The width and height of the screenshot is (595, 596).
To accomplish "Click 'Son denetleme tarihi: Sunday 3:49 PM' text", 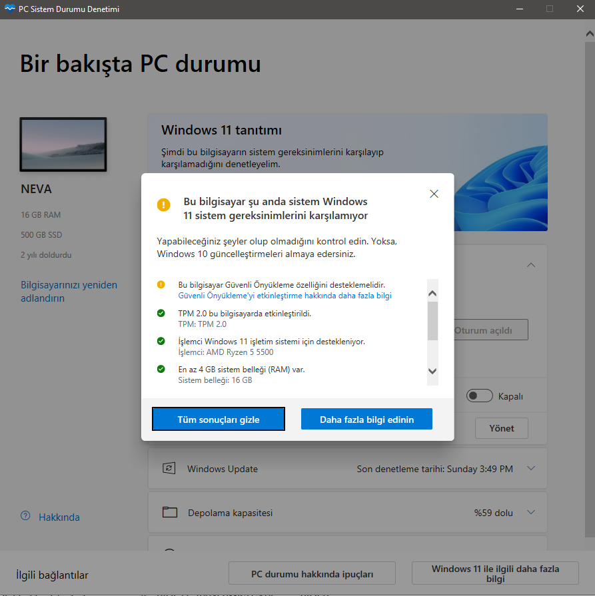I will point(435,469).
